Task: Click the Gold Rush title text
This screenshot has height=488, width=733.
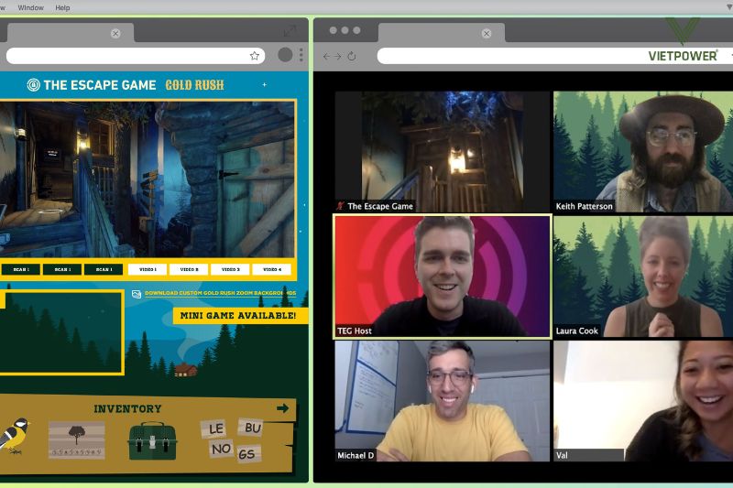Action: tap(194, 85)
